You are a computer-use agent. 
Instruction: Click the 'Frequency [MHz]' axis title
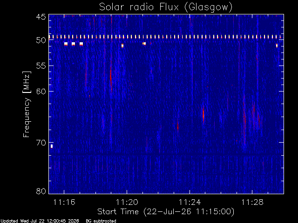27,104
